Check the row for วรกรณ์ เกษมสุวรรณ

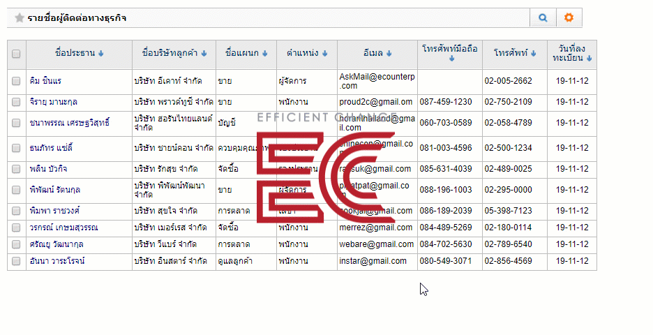coord(16,228)
